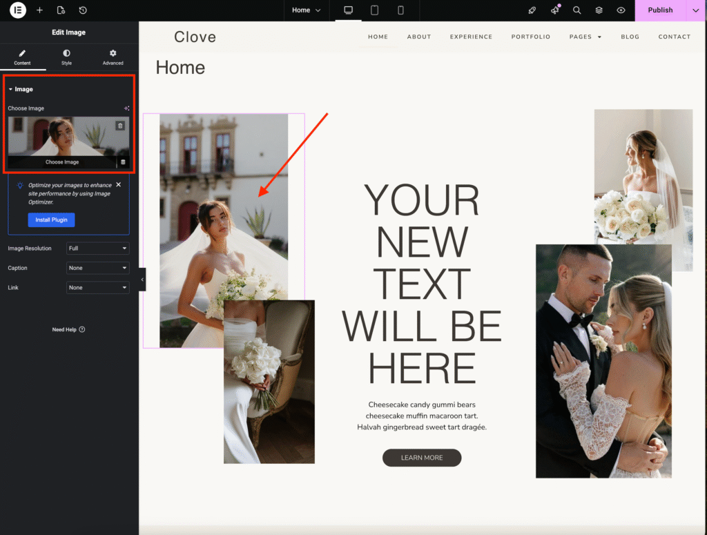The image size is (707, 535).
Task: Open the Structure layers icon
Action: pos(599,10)
